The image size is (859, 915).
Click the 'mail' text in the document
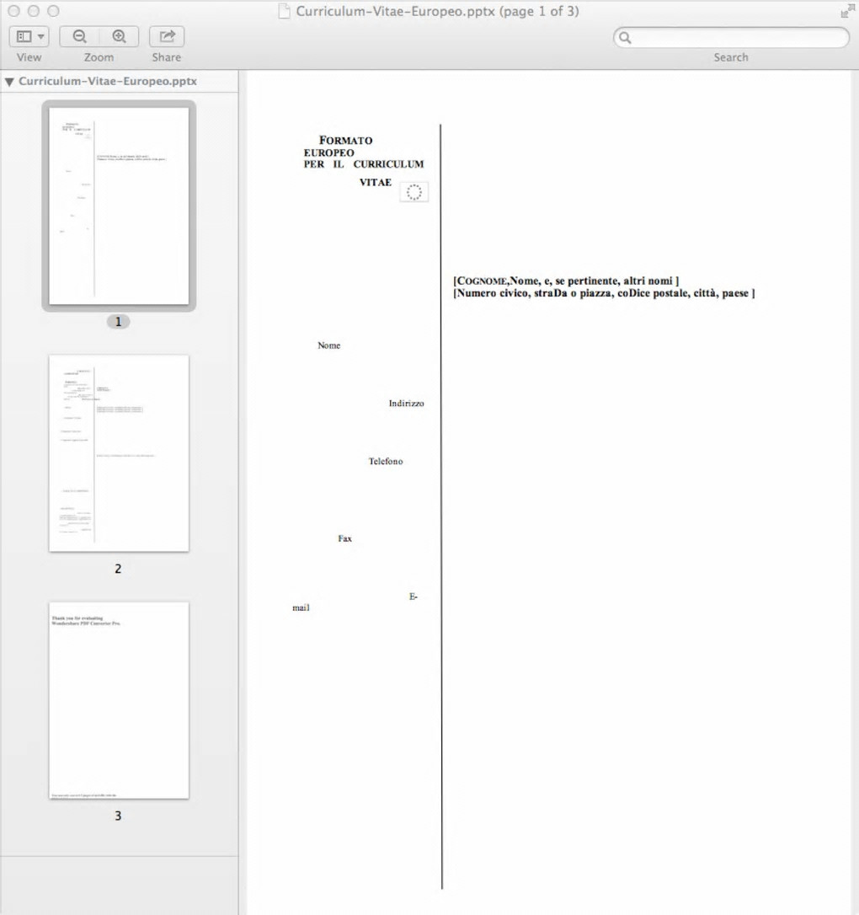(x=301, y=607)
